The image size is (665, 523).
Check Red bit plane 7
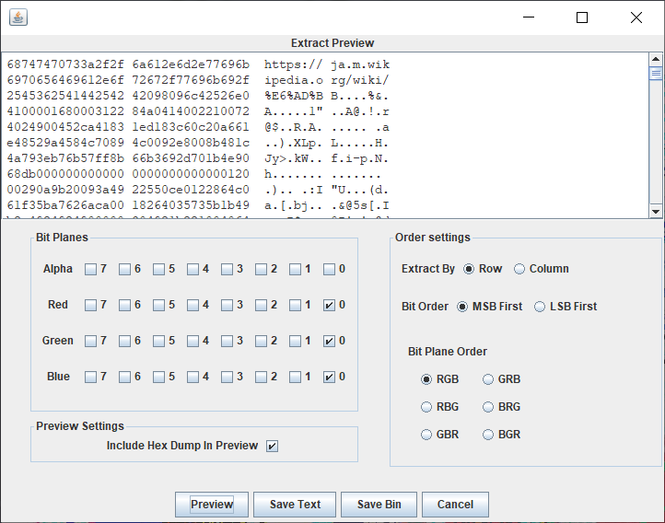click(90, 305)
